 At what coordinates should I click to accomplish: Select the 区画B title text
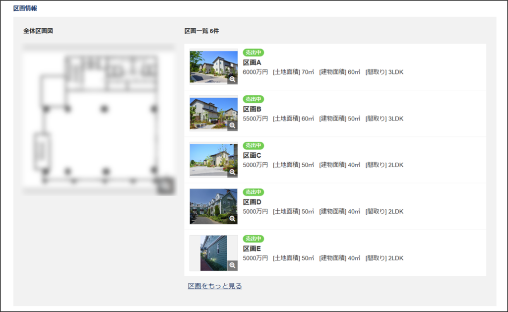252,109
